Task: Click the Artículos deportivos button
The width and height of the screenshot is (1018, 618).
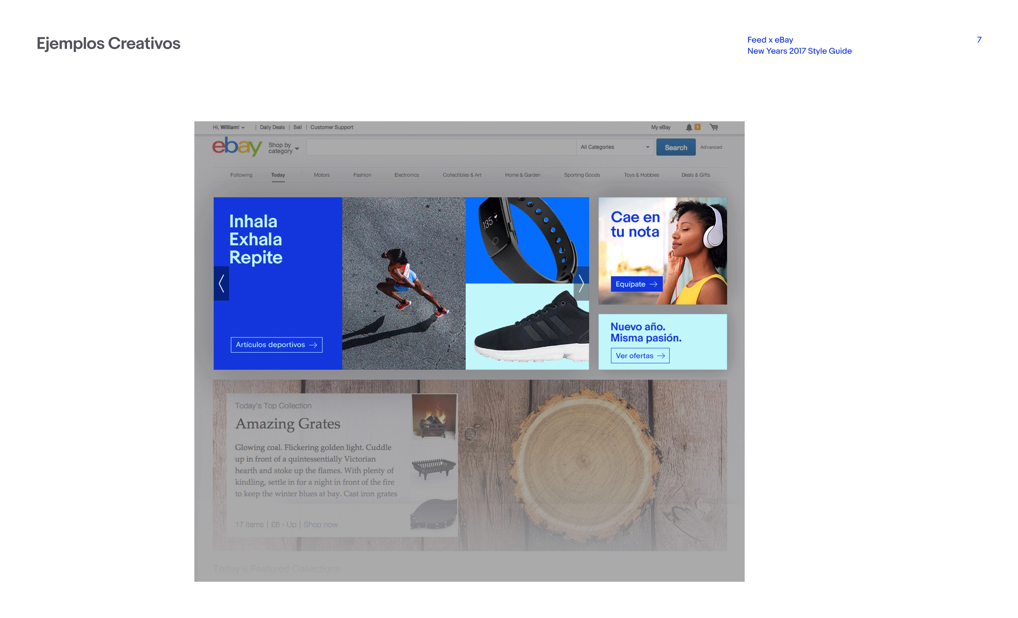Action: tap(277, 345)
